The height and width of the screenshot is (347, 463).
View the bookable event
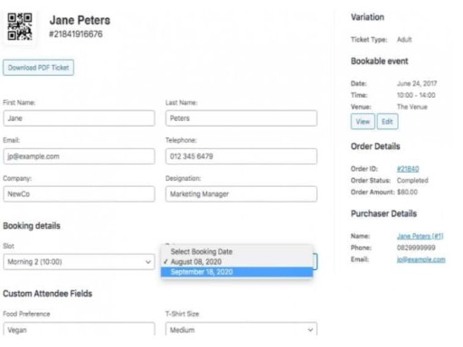(x=363, y=122)
